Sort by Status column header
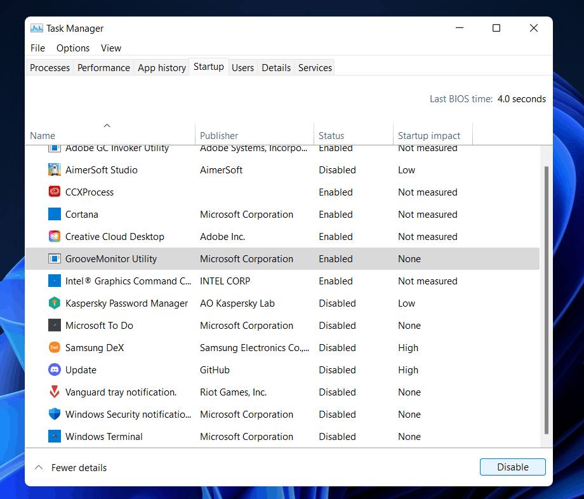 331,135
